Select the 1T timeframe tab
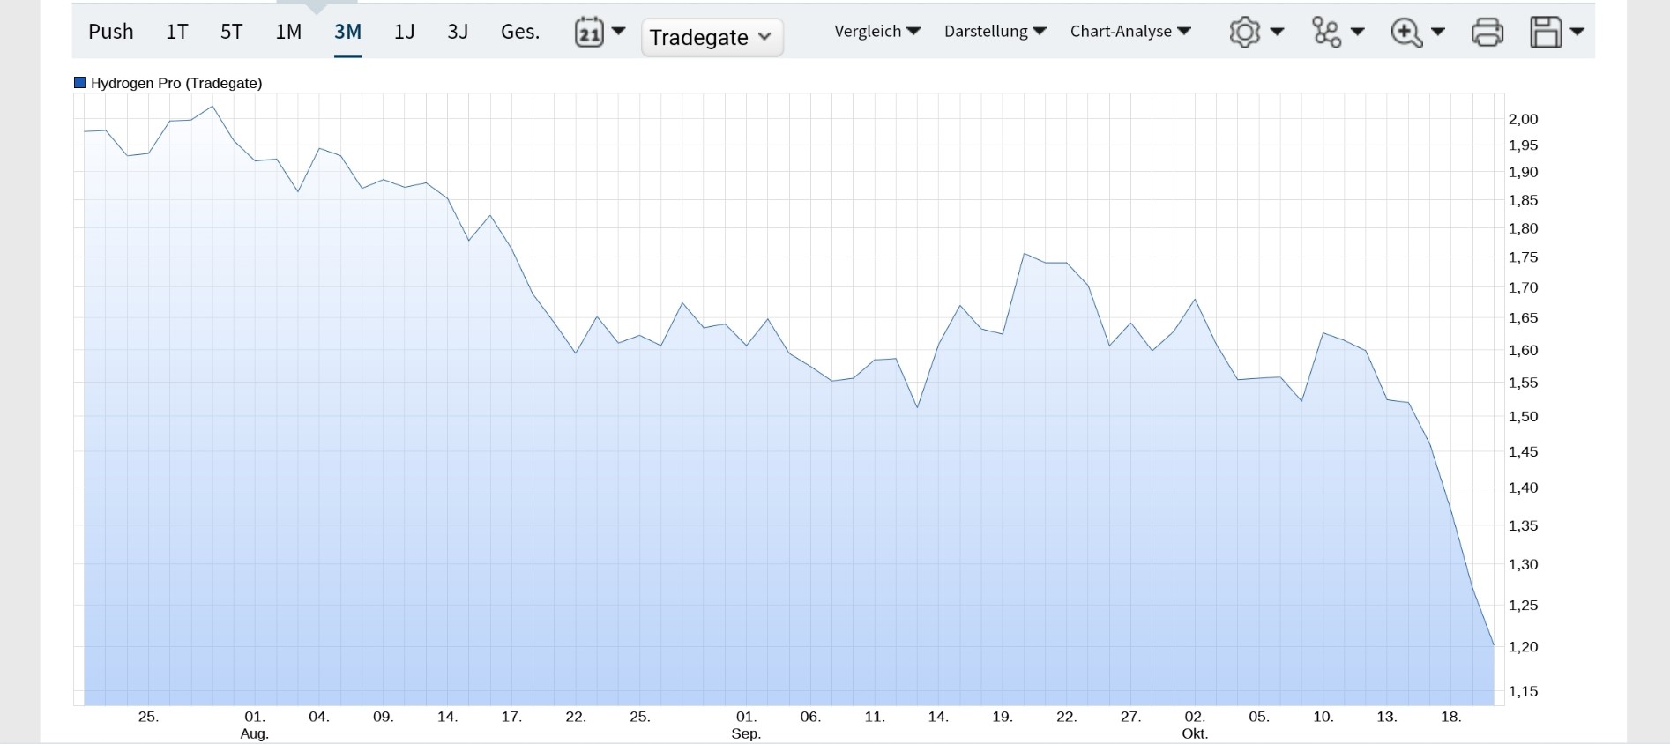The image size is (1670, 744). pyautogui.click(x=177, y=32)
